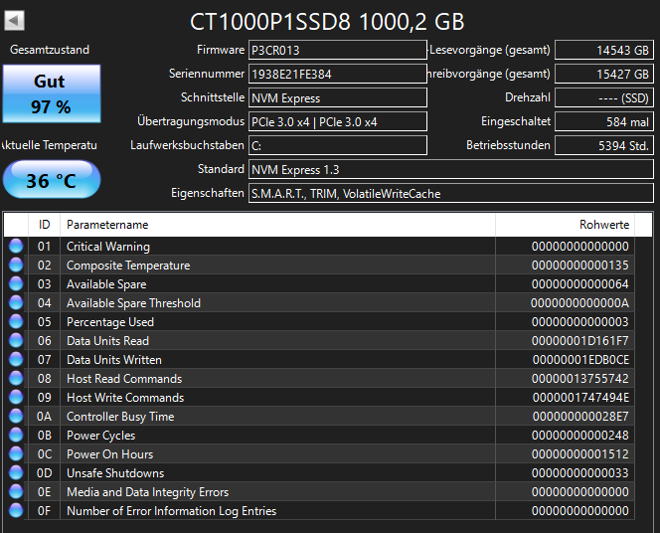
Task: Click the raw value 00000001D161F7
Action: click(580, 341)
